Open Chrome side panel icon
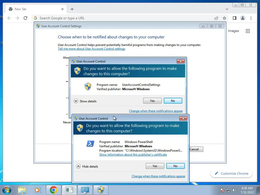 coord(234,18)
